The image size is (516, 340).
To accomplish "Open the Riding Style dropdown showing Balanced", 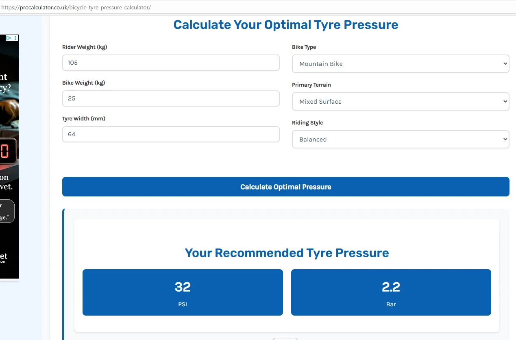I will pos(401,139).
